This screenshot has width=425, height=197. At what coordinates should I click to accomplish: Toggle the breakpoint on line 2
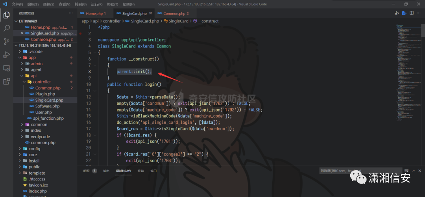[x=81, y=33]
